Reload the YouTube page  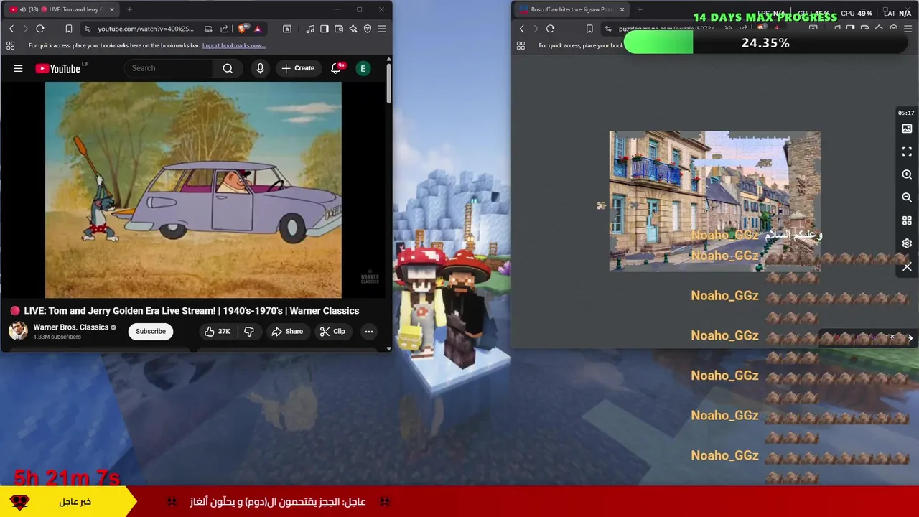click(40, 29)
